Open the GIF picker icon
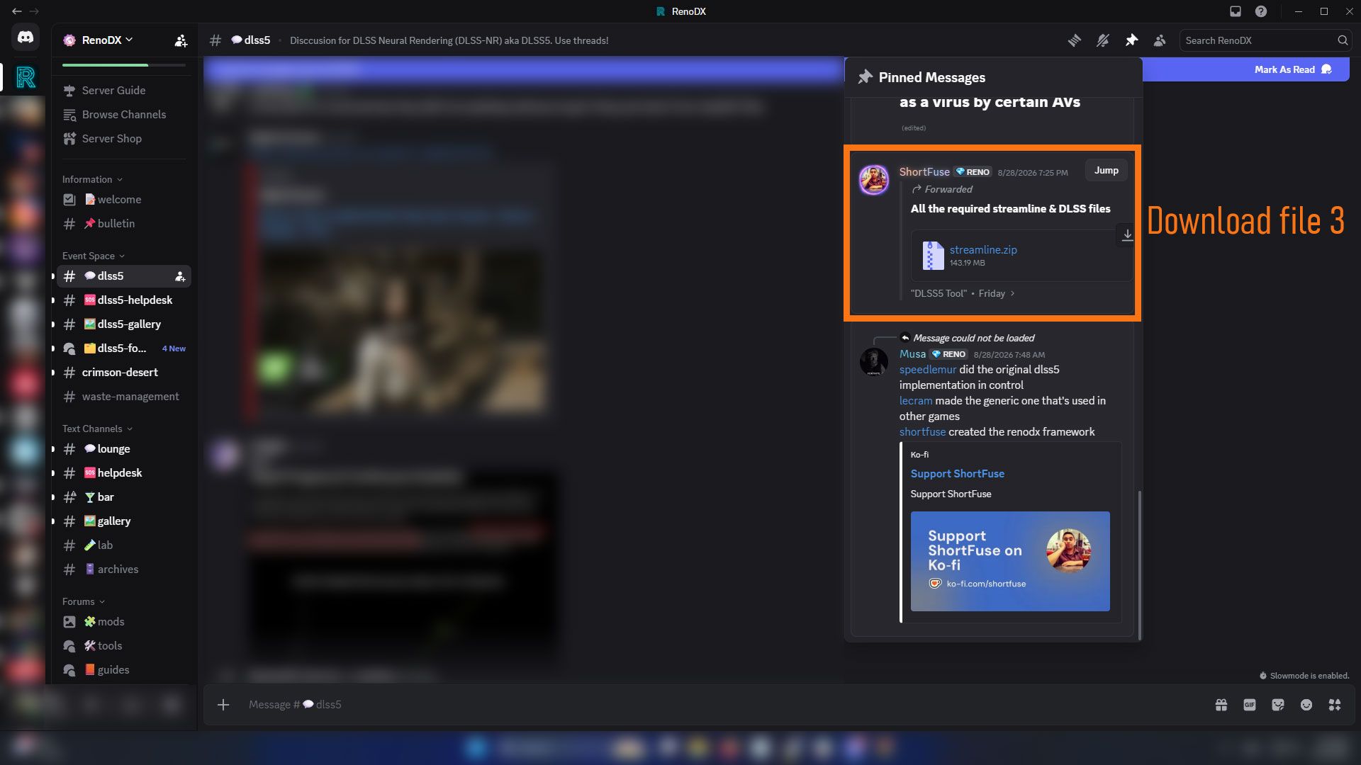This screenshot has width=1361, height=765. [1250, 705]
